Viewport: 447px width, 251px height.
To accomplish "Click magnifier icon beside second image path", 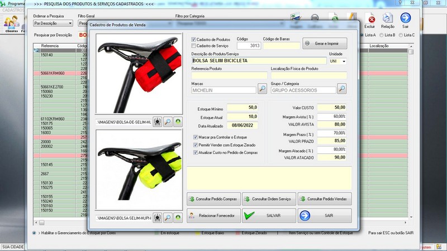I will pyautogui.click(x=168, y=218).
